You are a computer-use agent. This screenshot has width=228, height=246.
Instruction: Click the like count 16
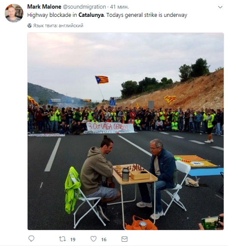pyautogui.click(x=104, y=240)
